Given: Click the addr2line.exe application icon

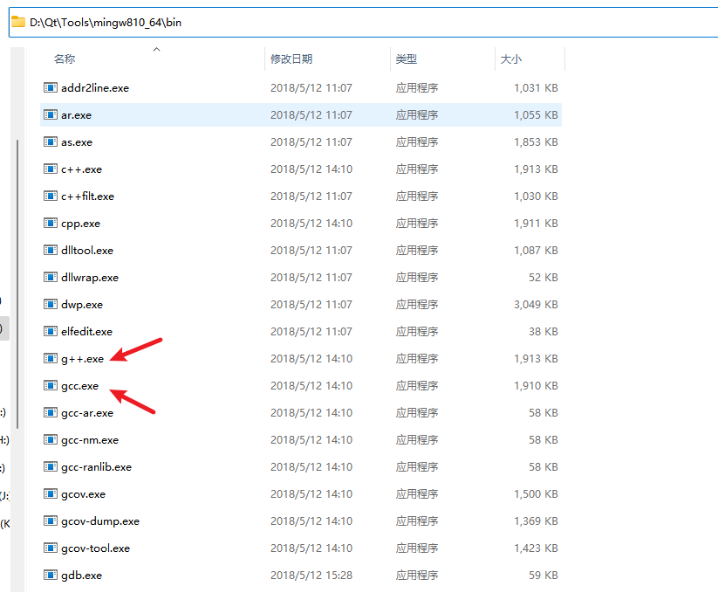Looking at the screenshot, I should [x=50, y=87].
